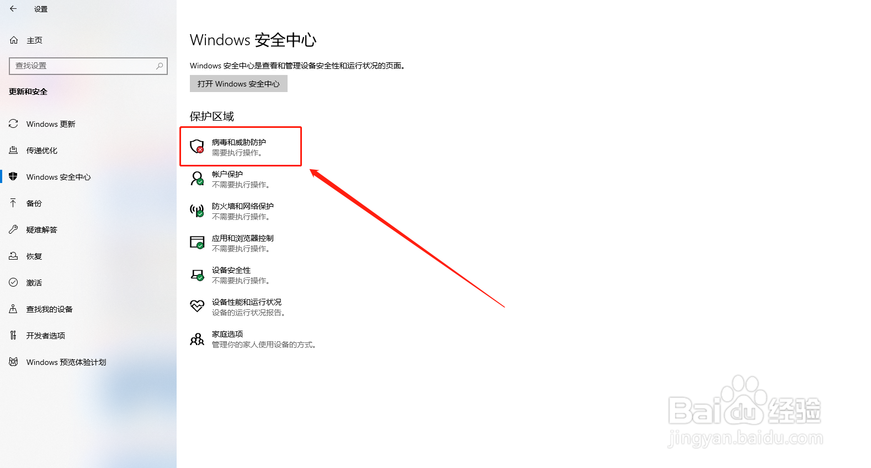Screen dimensions: 871x468
Task: Click the firewall network antenna icon
Action: (x=197, y=211)
